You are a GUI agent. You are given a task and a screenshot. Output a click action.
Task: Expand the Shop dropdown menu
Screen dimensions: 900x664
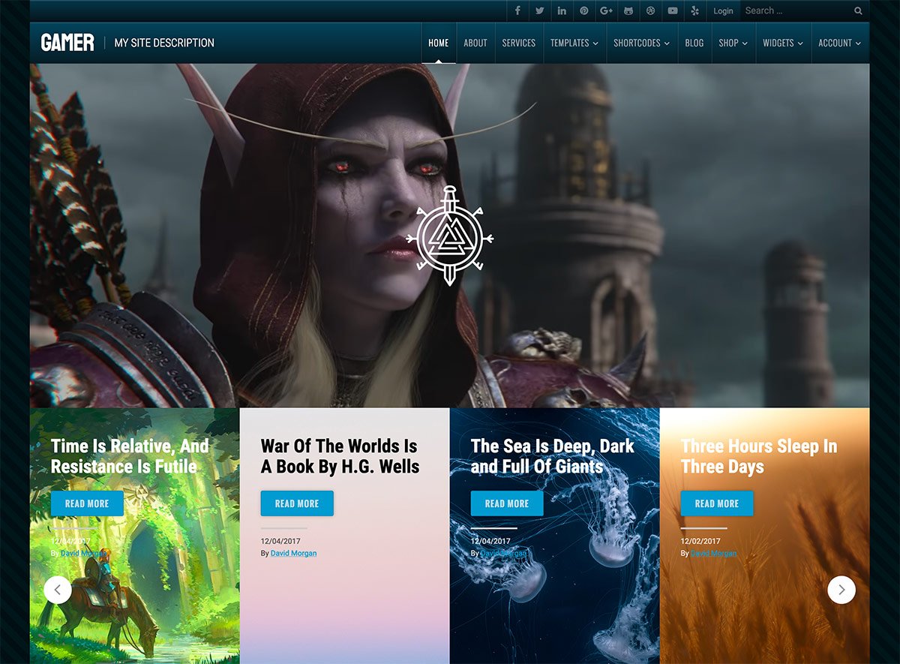(x=733, y=43)
